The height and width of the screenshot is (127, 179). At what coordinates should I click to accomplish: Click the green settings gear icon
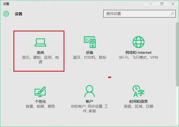pyautogui.click(x=6, y=14)
